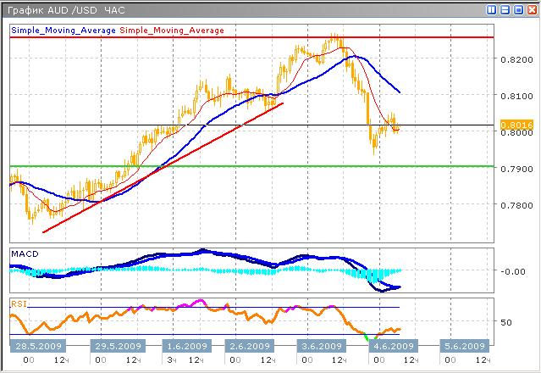Select the blue Simple_Moving_Average legend label

pyautogui.click(x=63, y=30)
